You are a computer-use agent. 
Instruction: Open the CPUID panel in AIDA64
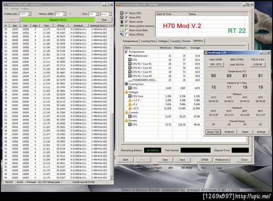click(204, 160)
